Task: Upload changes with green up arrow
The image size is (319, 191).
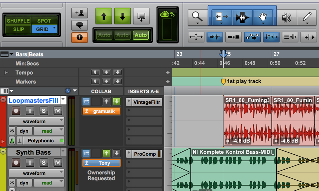Action: click(104, 16)
